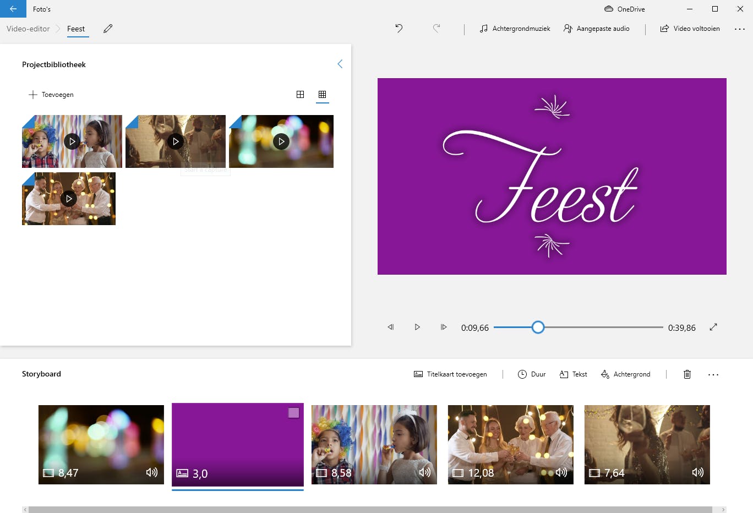
Task: Play the video preview
Action: (417, 327)
